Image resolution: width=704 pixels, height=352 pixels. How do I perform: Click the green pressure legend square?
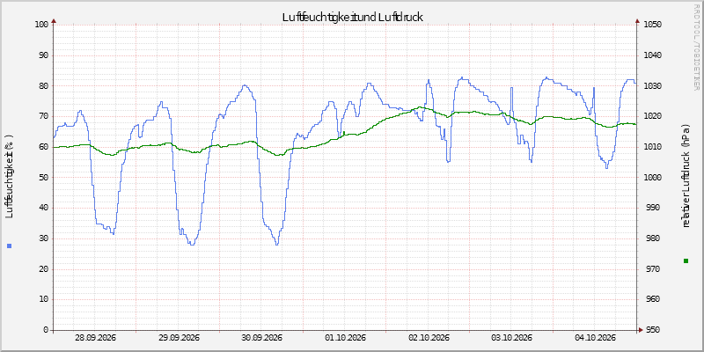pyautogui.click(x=686, y=260)
